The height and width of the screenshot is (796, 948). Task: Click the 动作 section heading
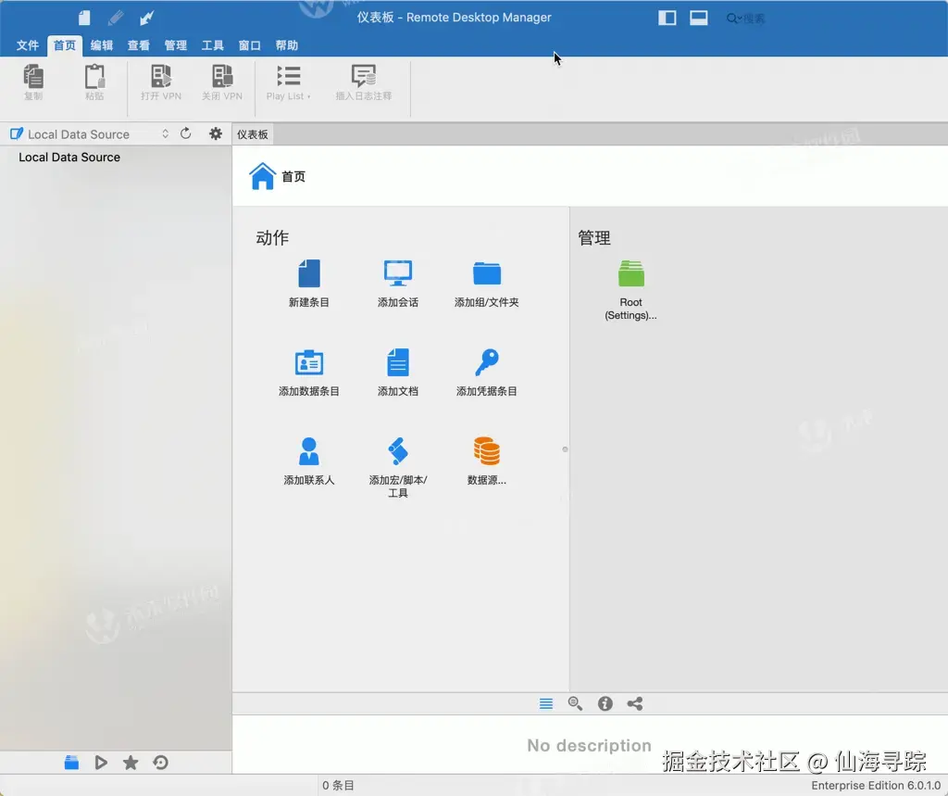(272, 238)
